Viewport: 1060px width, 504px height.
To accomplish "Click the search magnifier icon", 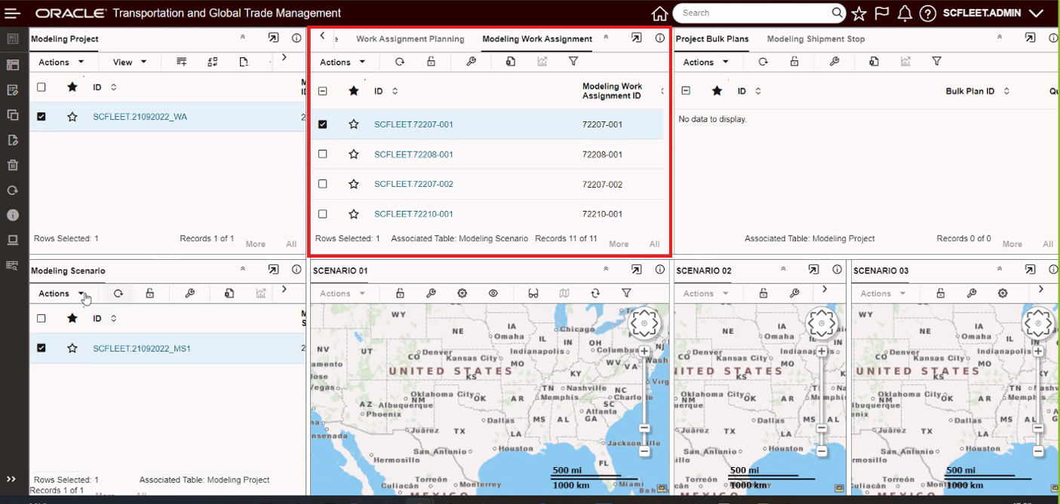I will pos(837,13).
